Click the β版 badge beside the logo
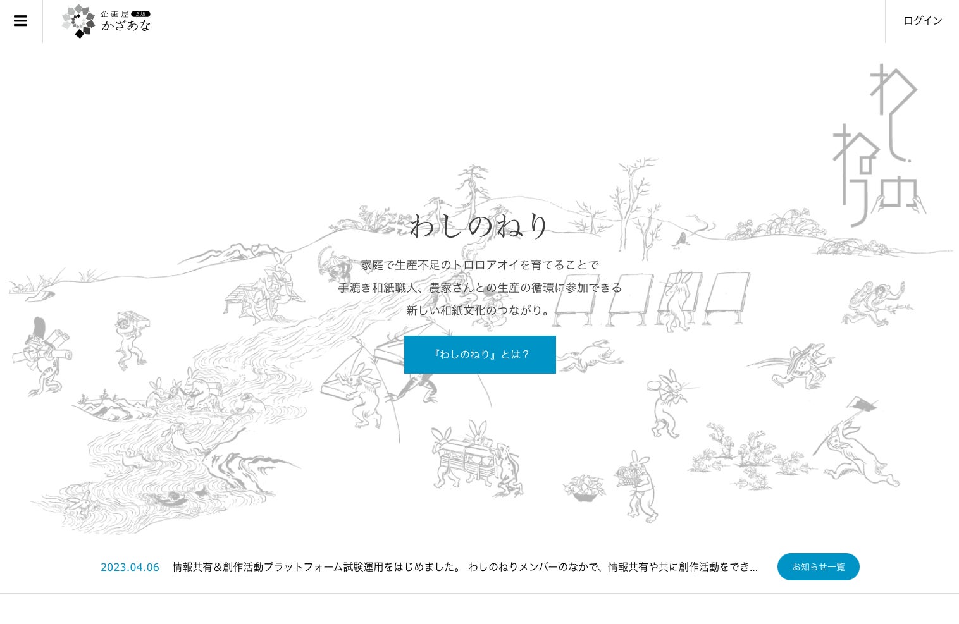Image resolution: width=959 pixels, height=624 pixels. (x=140, y=14)
